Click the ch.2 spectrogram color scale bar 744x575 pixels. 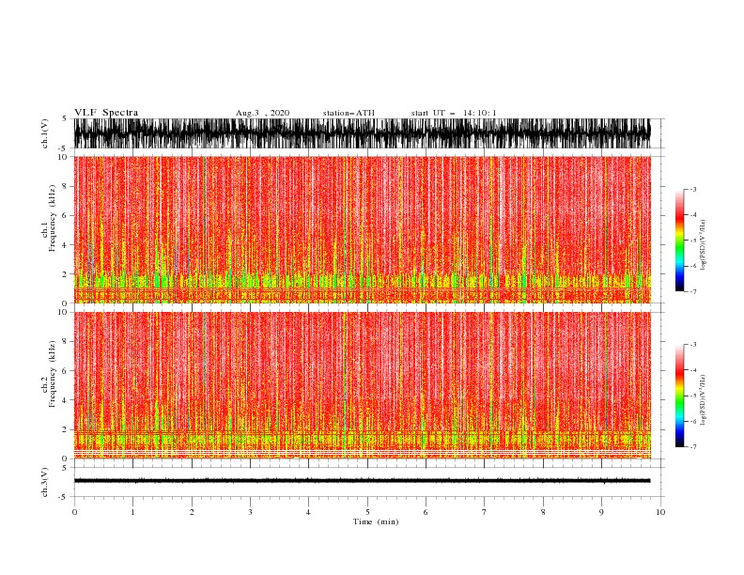(679, 396)
